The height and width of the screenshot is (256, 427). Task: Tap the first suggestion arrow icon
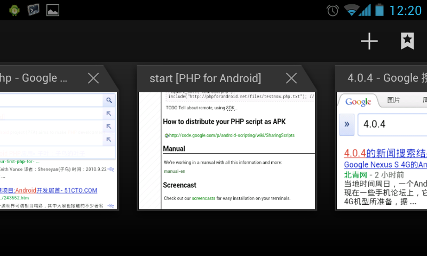tap(109, 114)
